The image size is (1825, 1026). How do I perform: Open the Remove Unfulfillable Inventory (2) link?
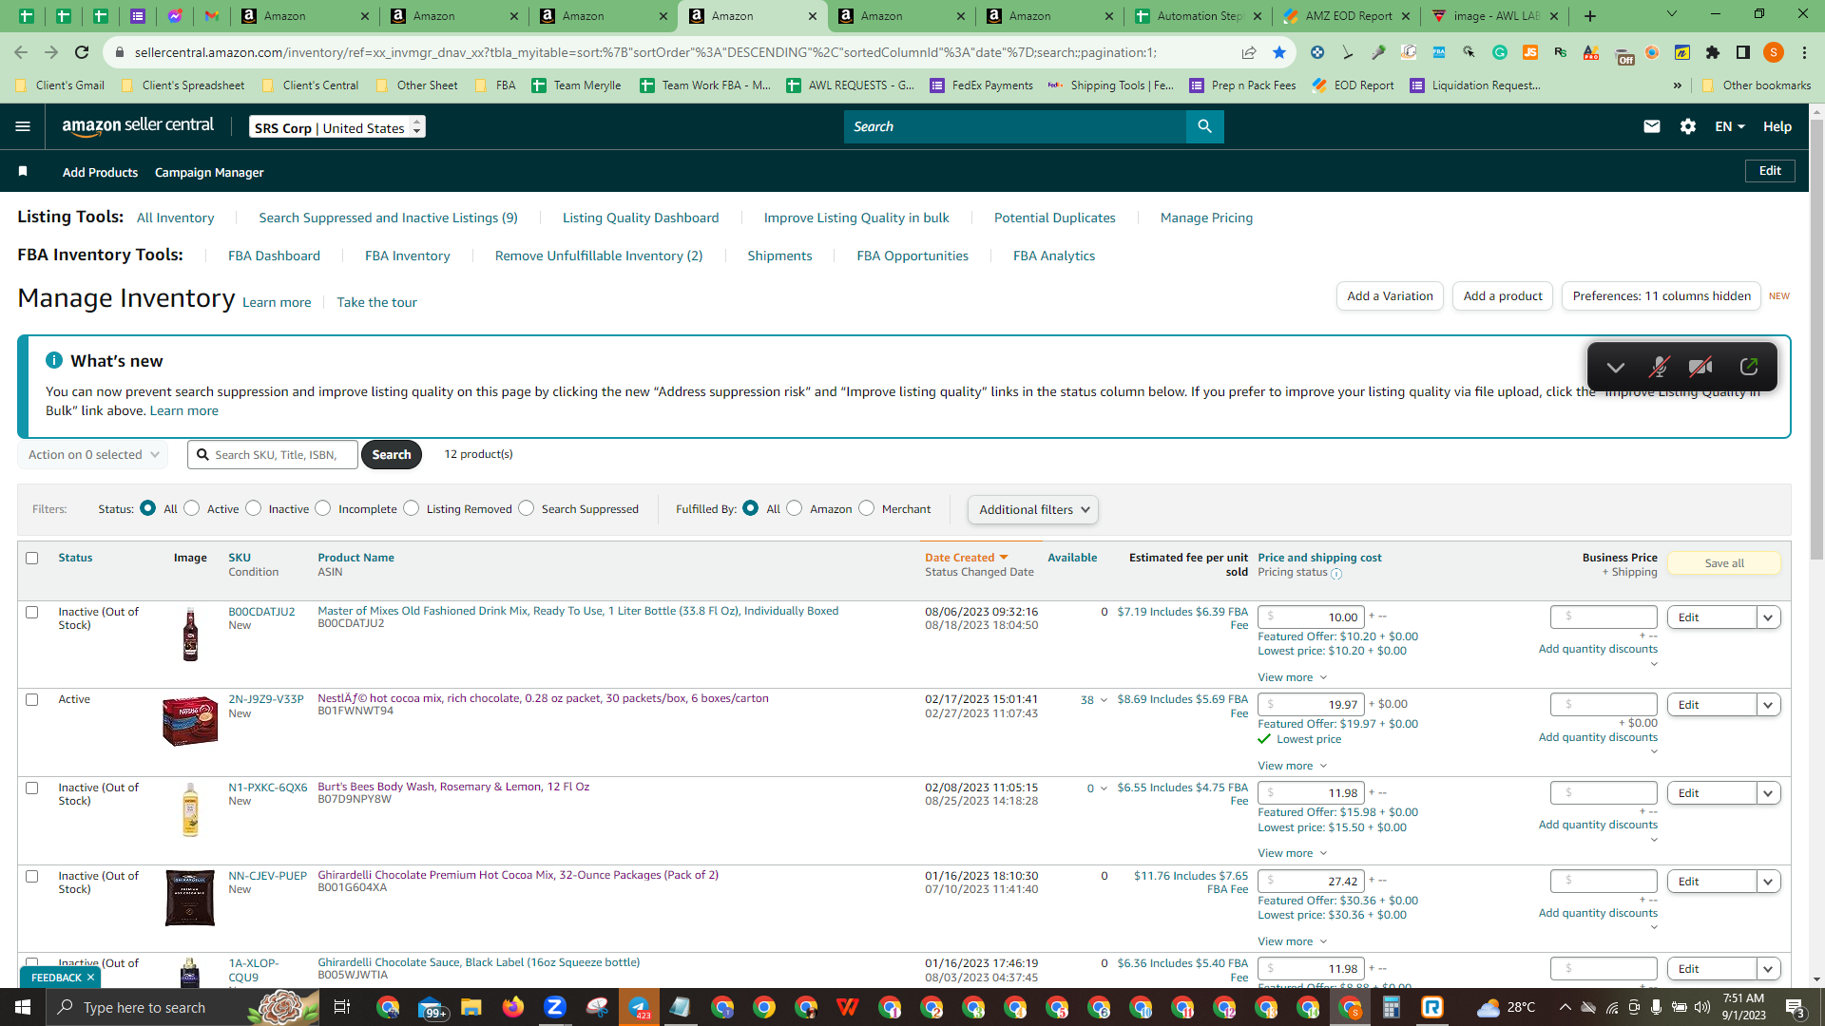pos(599,256)
